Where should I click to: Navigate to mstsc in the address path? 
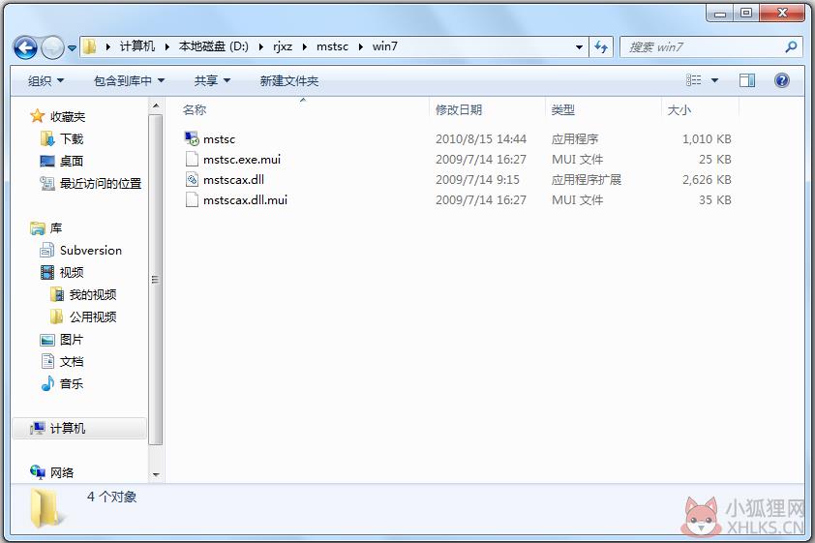pyautogui.click(x=332, y=46)
